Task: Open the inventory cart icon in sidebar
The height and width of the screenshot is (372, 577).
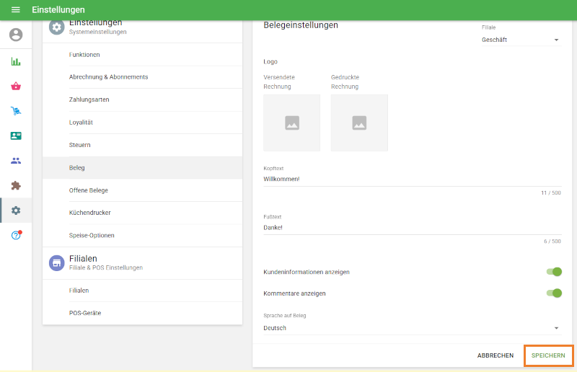Action: [x=16, y=111]
